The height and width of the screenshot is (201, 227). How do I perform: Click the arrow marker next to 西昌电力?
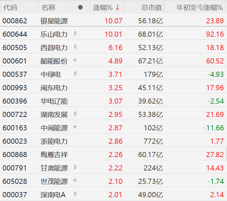pos(75,47)
